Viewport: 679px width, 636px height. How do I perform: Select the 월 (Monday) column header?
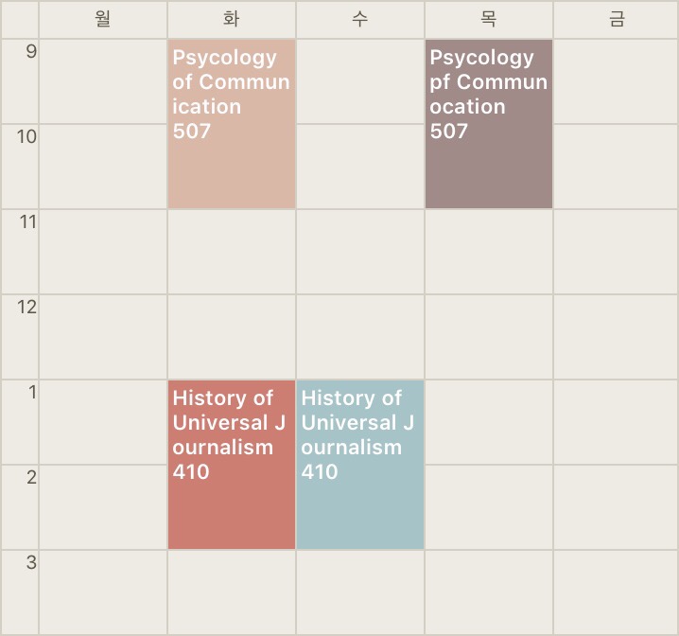(x=103, y=20)
